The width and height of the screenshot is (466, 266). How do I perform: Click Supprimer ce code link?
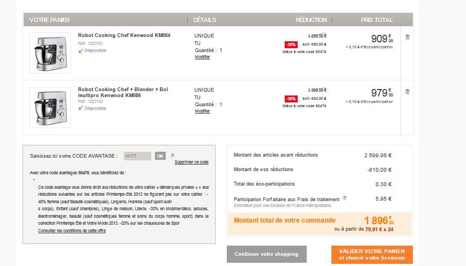pos(191,162)
